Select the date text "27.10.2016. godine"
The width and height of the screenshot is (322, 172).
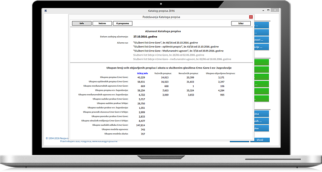tap(145, 37)
